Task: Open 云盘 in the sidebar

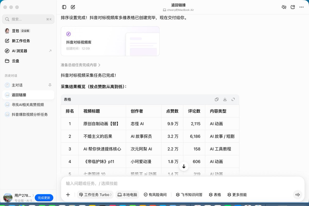Action: [28, 61]
